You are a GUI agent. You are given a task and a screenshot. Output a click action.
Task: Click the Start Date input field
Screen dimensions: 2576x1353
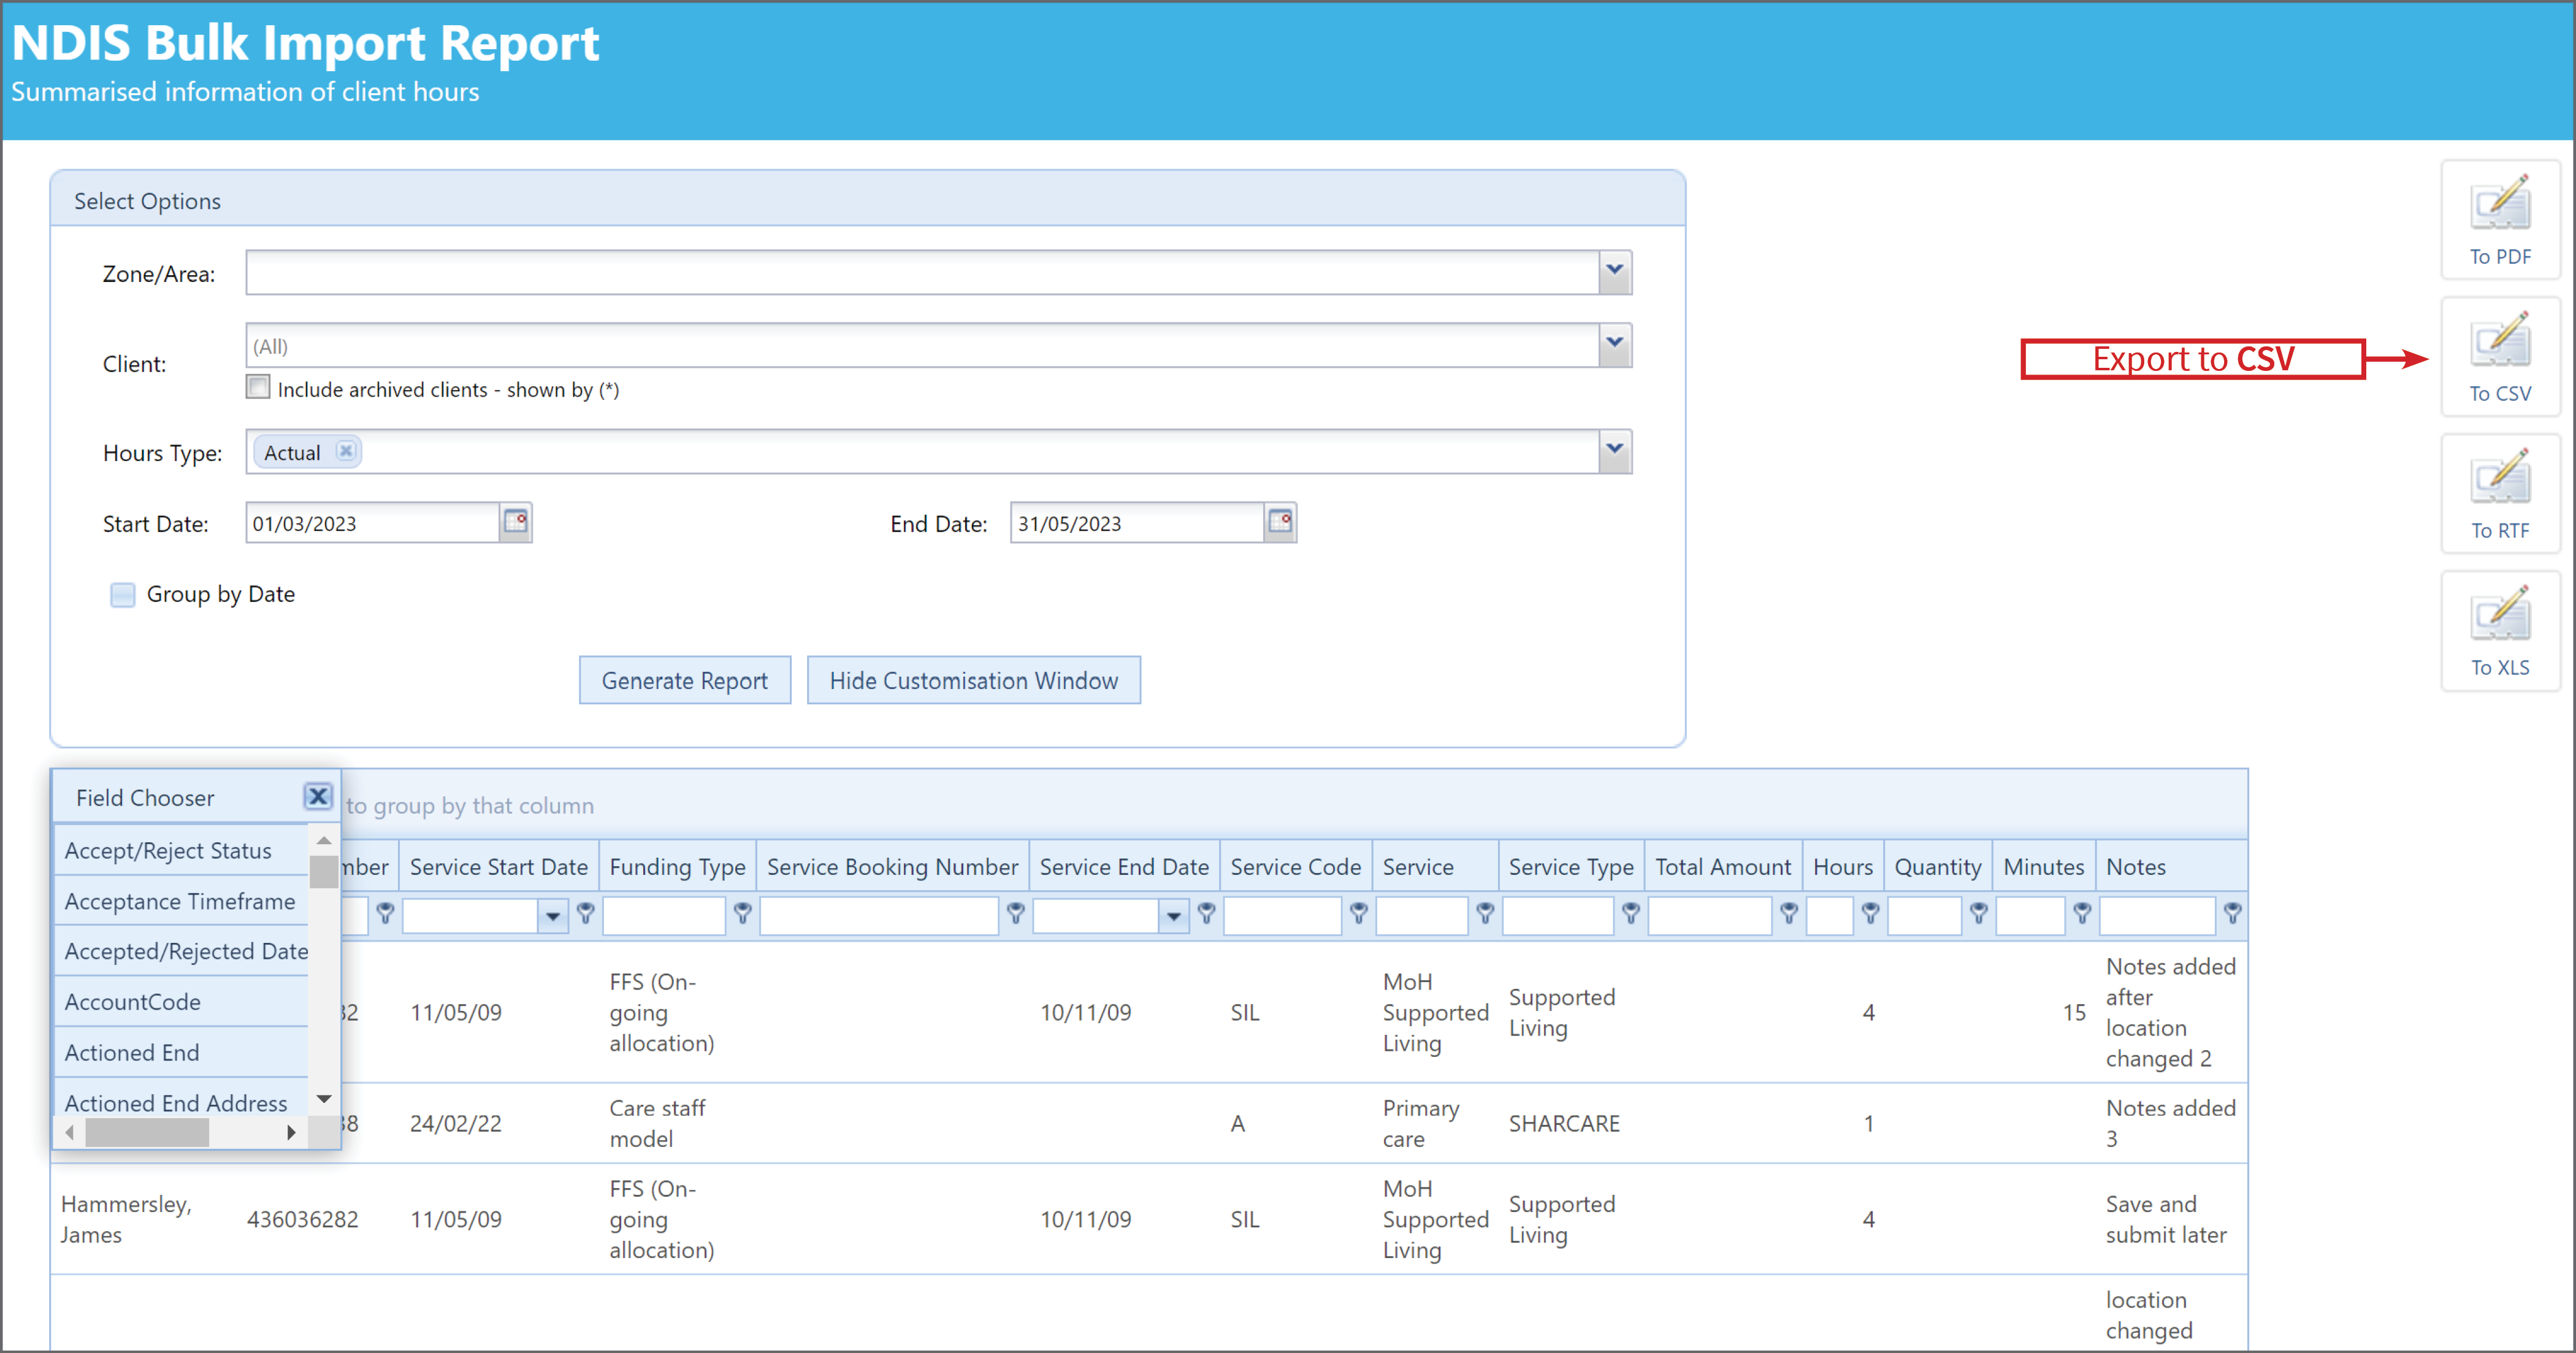tap(373, 522)
